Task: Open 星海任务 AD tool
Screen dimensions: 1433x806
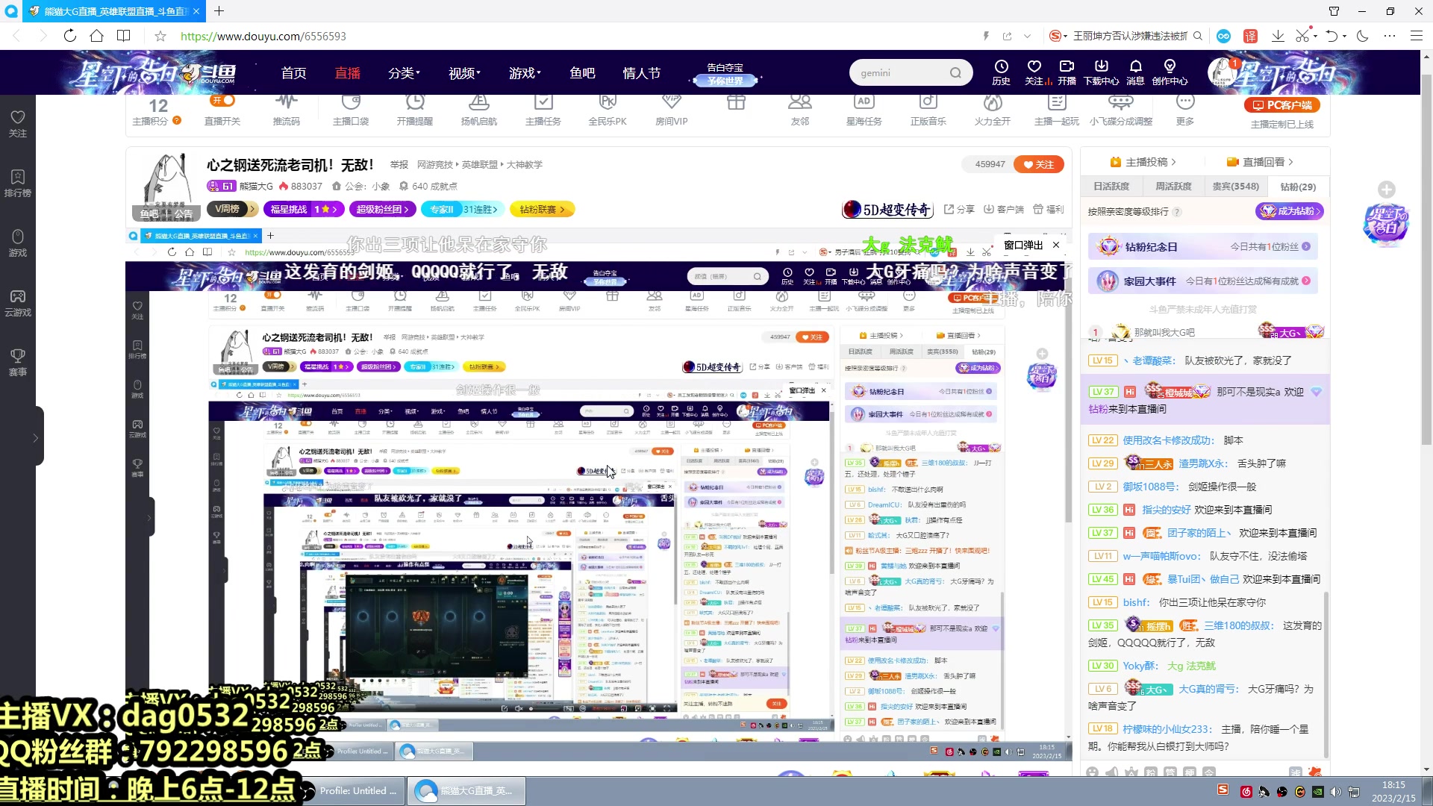Action: pos(864,110)
